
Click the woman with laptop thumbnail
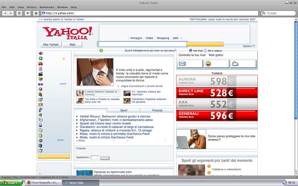click(191, 139)
